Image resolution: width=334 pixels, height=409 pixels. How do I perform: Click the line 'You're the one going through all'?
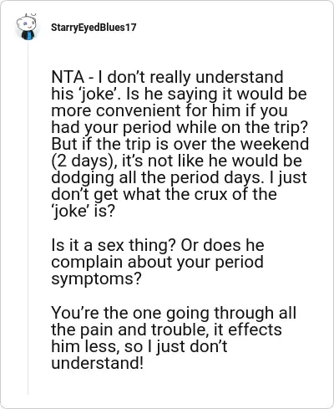tap(174, 313)
